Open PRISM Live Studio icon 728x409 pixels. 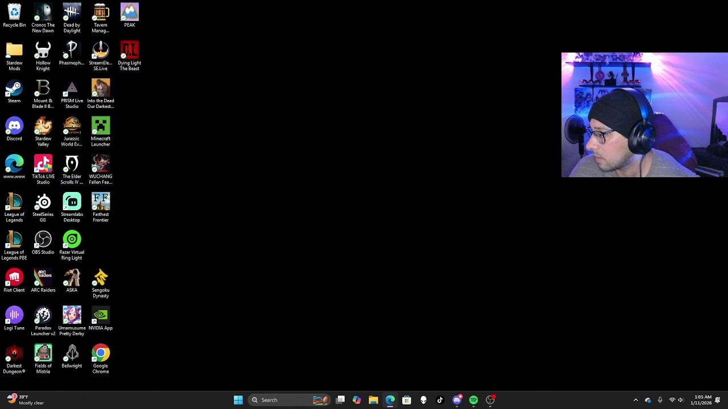tap(72, 94)
